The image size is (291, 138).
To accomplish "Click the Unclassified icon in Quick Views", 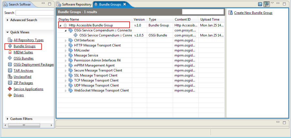I will [x=10, y=77].
